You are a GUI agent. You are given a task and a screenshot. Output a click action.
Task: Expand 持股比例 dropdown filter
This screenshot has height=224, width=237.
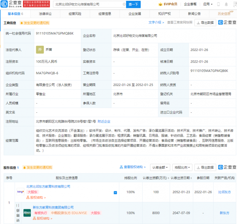[x=182, y=167]
